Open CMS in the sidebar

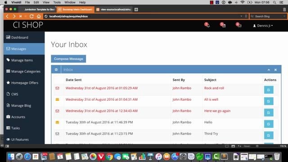coord(24,94)
